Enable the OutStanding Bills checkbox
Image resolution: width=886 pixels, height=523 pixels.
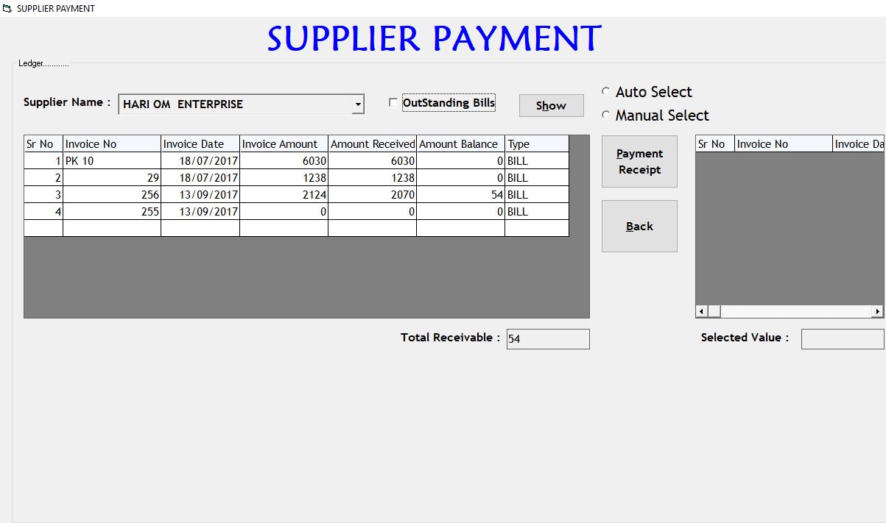click(x=393, y=103)
